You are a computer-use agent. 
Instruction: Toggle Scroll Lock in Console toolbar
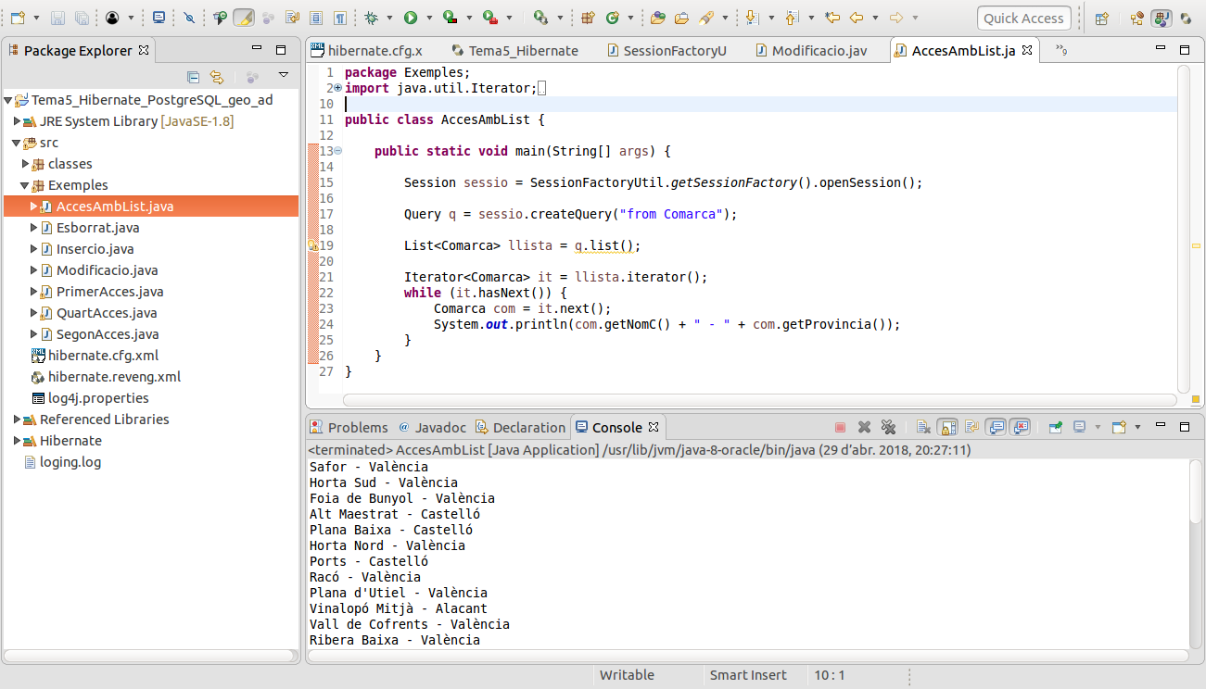(947, 427)
